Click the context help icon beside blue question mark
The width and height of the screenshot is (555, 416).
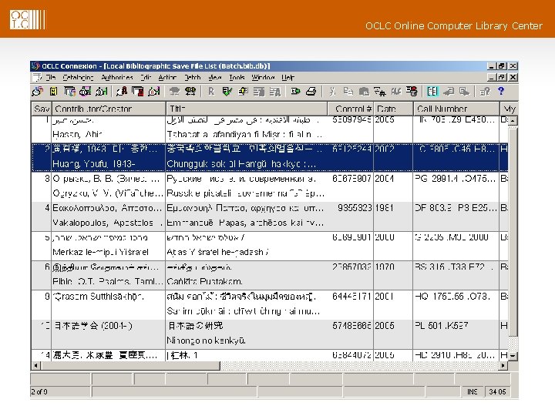(x=485, y=92)
